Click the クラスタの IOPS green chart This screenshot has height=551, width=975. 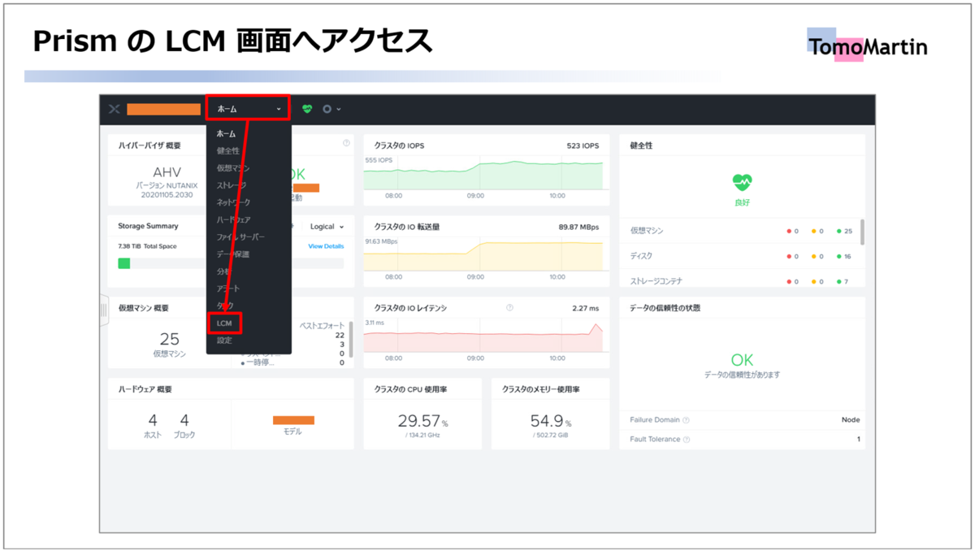(483, 172)
